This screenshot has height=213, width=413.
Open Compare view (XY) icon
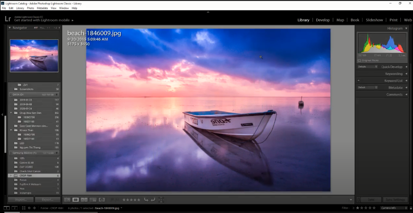[x=84, y=199]
